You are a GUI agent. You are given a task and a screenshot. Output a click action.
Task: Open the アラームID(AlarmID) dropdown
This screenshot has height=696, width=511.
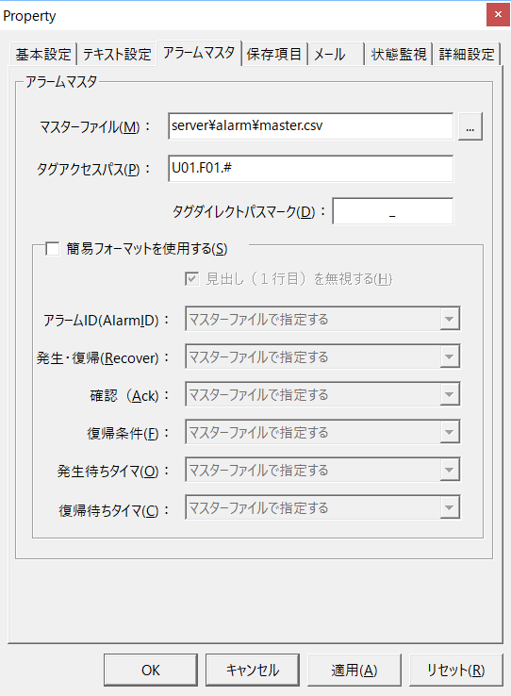(322, 319)
